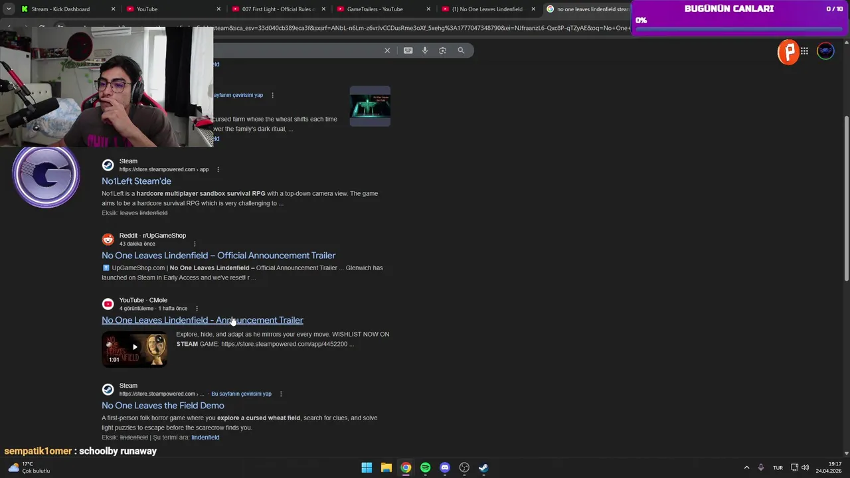Open more options next to 'sayfanın çevirisini yap' at top
The height and width of the screenshot is (478, 850).
point(272,95)
